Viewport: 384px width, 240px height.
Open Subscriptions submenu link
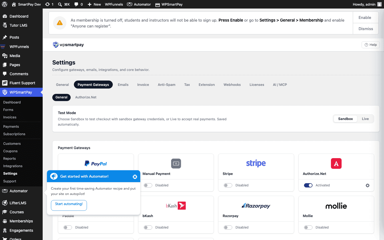coord(14,134)
